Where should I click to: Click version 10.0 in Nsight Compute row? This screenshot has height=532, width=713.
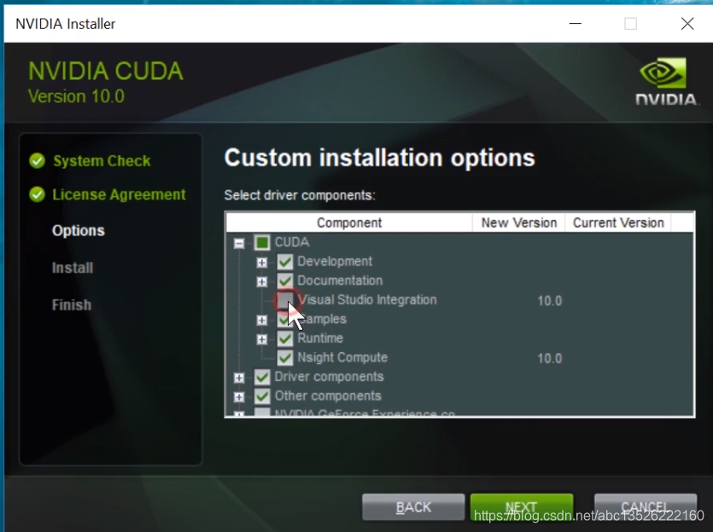pos(549,359)
